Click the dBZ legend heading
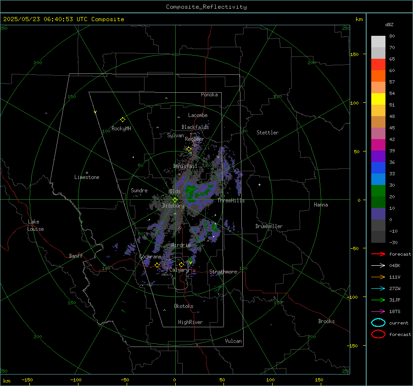Viewport: 413px width, 386px height. [x=389, y=24]
